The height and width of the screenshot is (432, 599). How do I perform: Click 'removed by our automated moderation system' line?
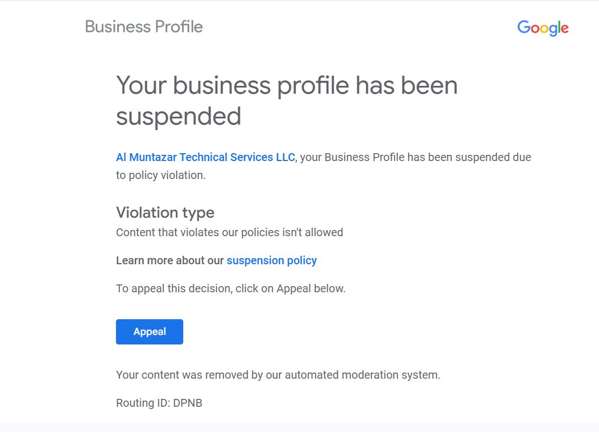[278, 375]
